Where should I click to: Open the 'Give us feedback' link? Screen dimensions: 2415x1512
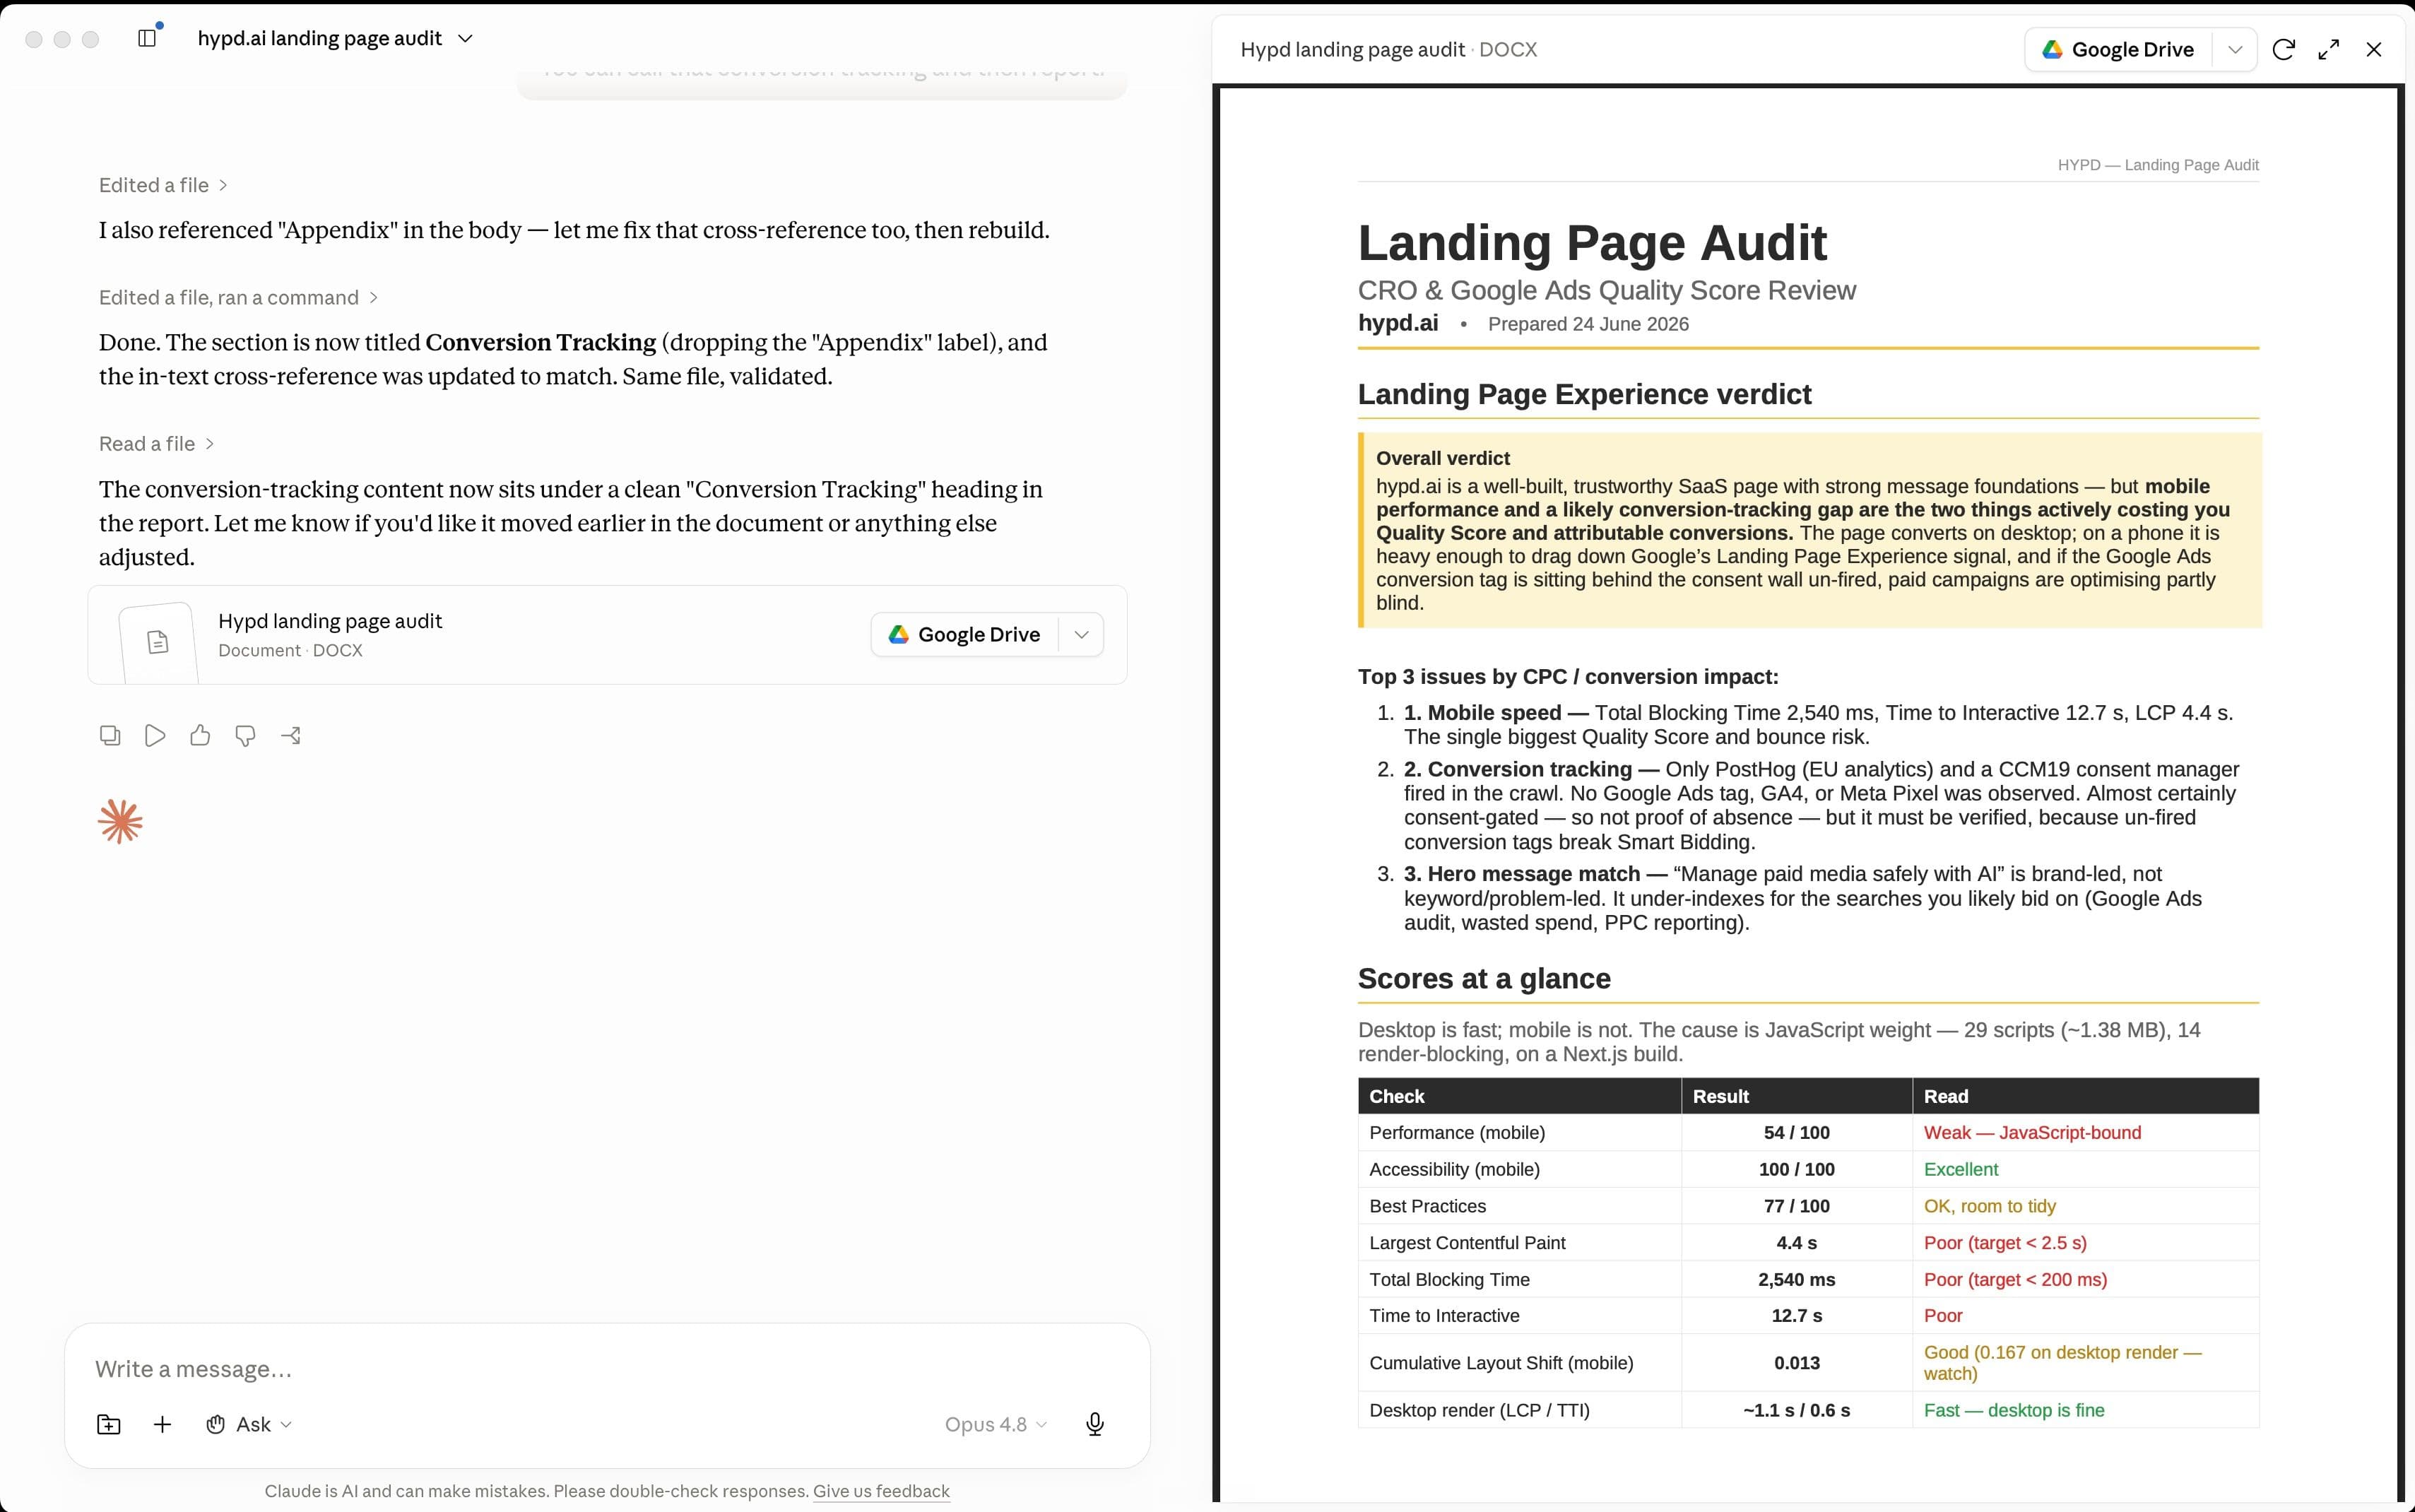pos(881,1491)
